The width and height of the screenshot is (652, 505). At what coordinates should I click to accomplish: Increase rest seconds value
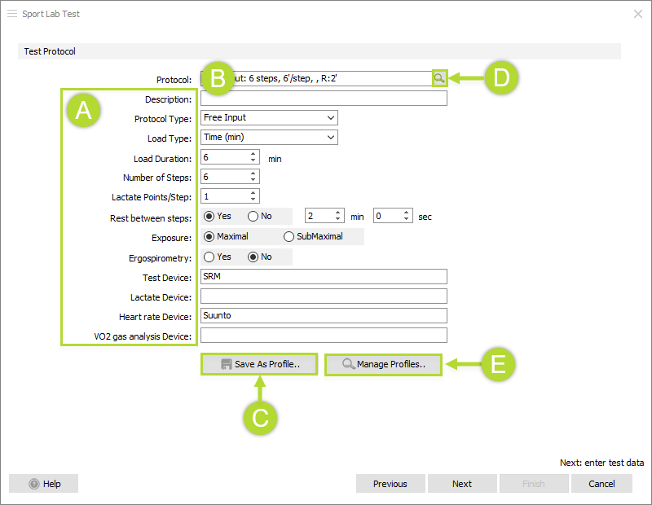(406, 213)
